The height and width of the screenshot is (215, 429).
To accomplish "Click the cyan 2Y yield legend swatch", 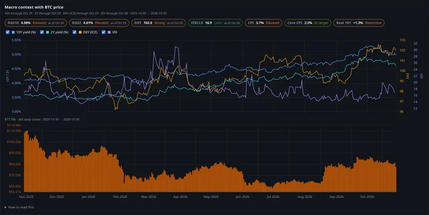I will [x=48, y=32].
